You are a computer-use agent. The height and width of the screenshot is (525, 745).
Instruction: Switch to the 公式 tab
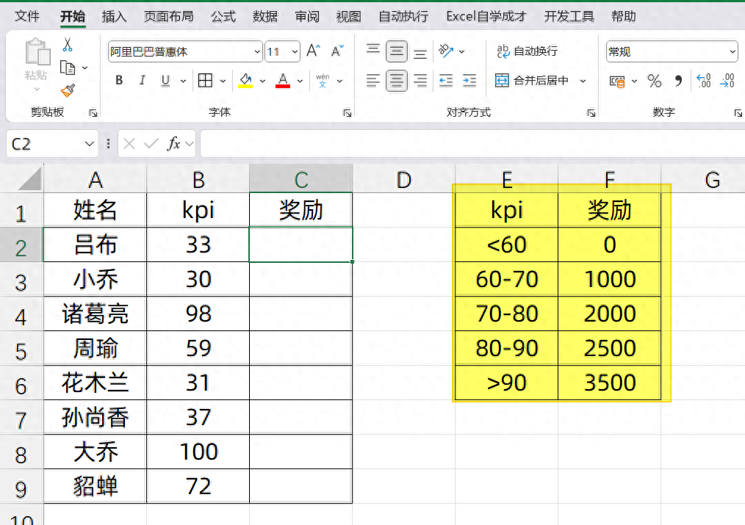[x=223, y=16]
